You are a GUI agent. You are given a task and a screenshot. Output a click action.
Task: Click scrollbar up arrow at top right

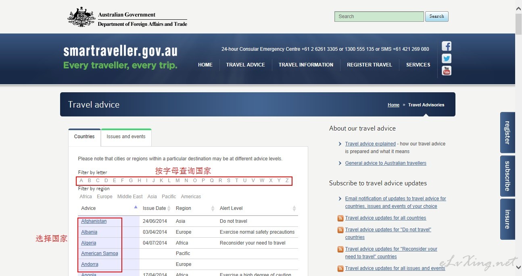pos(518,8)
